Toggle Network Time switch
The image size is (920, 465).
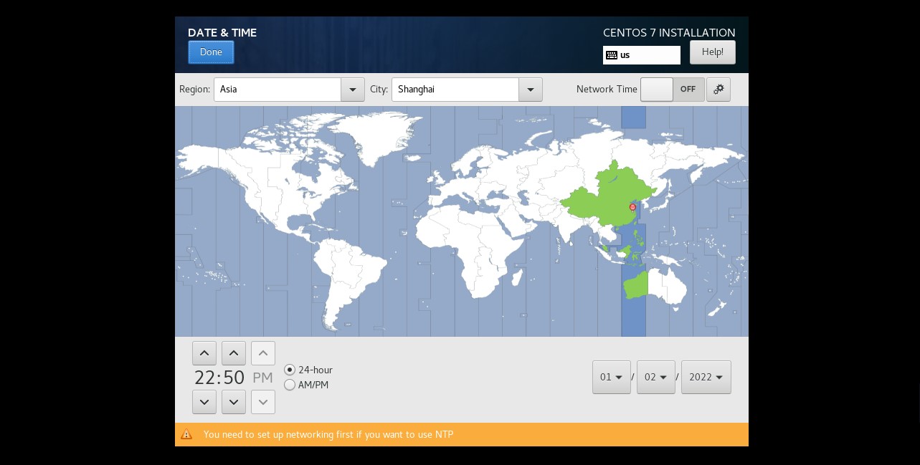[x=673, y=90]
